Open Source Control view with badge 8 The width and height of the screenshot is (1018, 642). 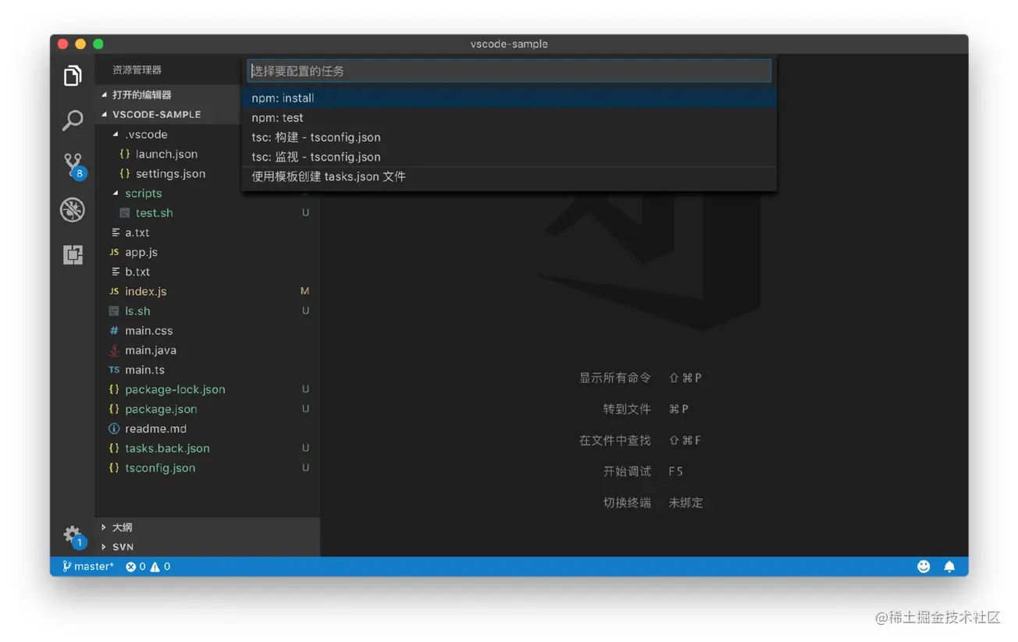click(x=73, y=165)
